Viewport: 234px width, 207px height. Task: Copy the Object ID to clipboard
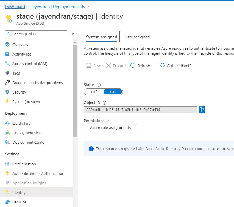(202, 110)
